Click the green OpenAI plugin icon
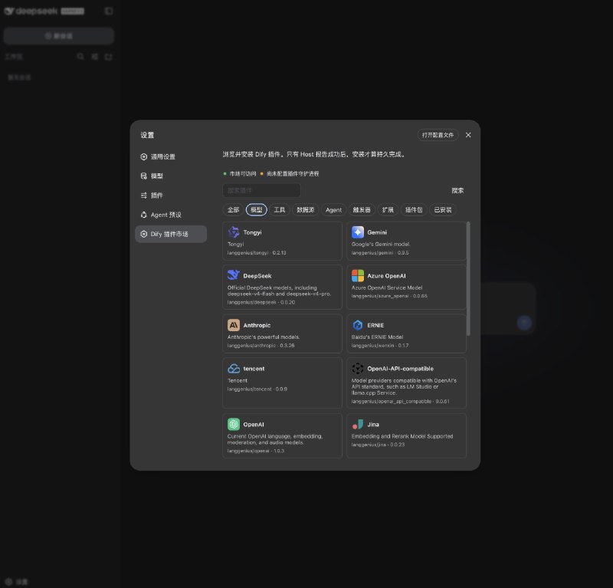Screen dimensions: 613x588 (x=234, y=425)
